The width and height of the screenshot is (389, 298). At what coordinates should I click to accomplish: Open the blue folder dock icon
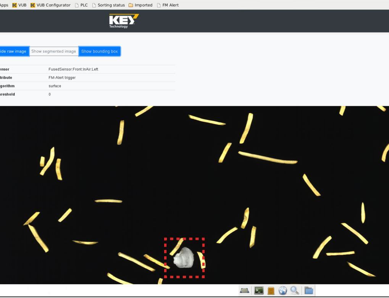[x=308, y=291]
